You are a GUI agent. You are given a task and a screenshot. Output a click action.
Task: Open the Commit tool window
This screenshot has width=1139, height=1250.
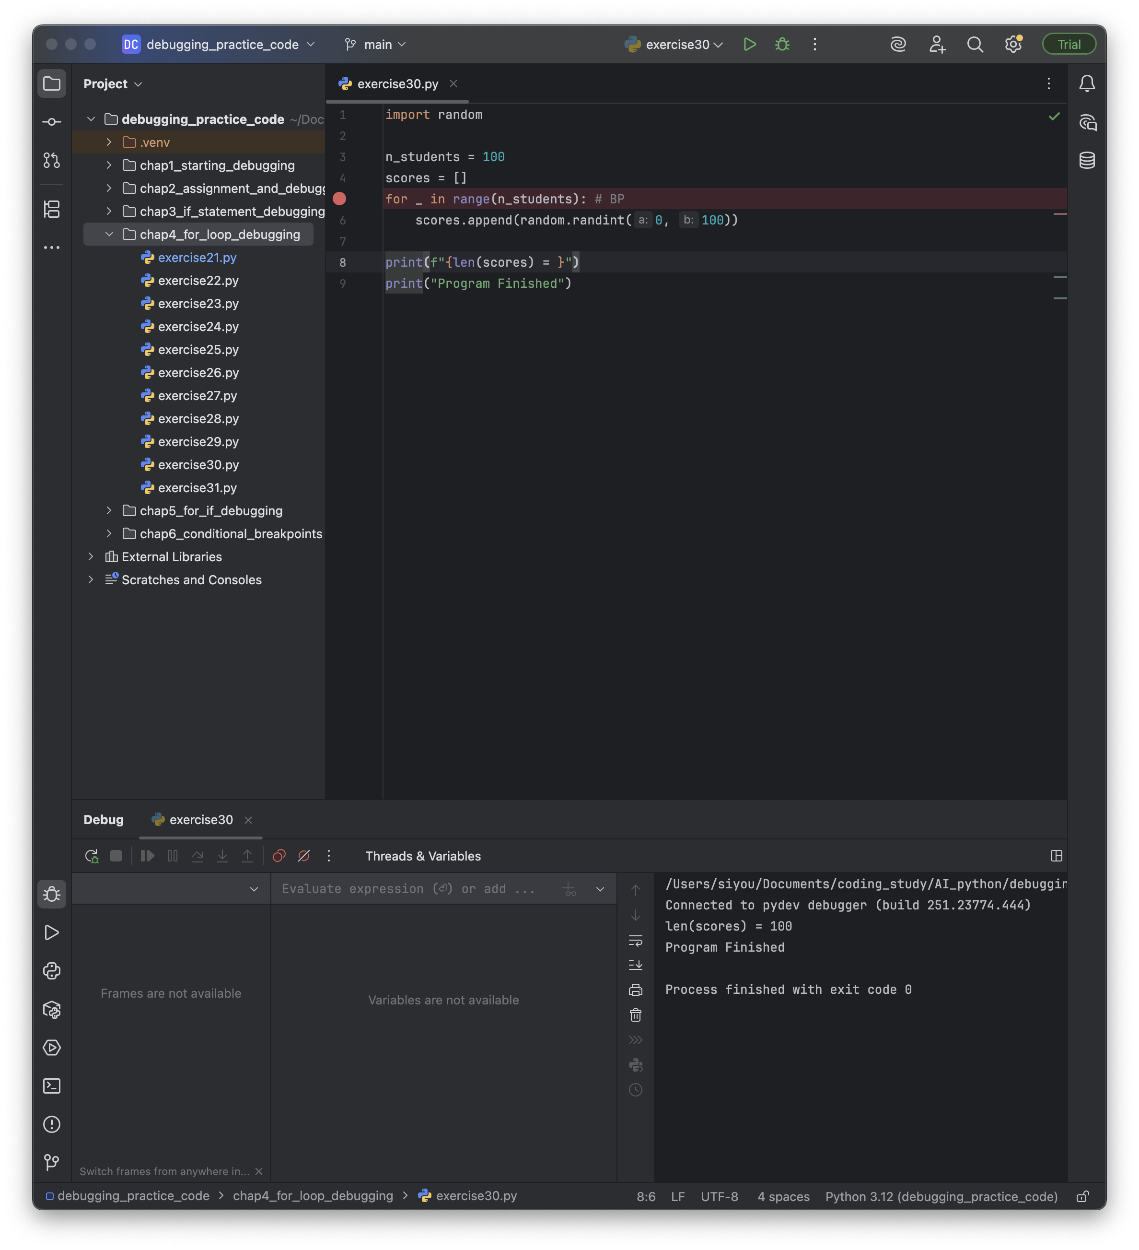click(x=51, y=122)
